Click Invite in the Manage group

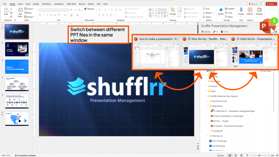229,13
